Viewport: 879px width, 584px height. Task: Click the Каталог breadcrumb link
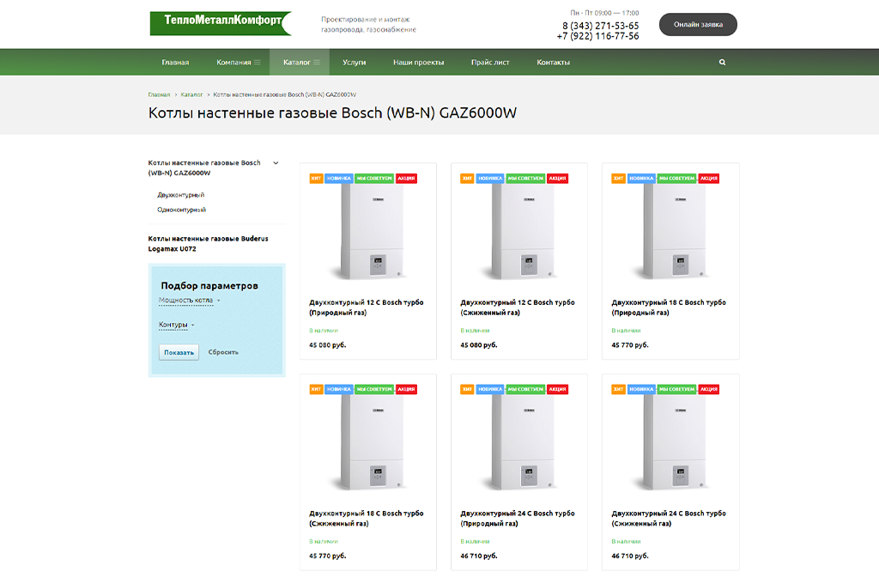coord(191,94)
